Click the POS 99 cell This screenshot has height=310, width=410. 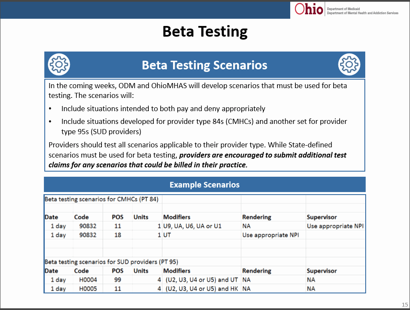click(x=118, y=280)
